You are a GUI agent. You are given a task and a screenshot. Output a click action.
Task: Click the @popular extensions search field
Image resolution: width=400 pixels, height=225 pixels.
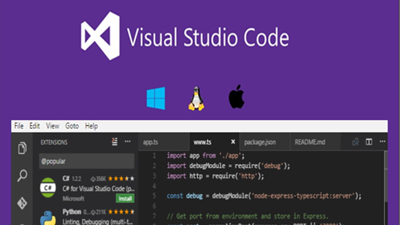(x=87, y=161)
